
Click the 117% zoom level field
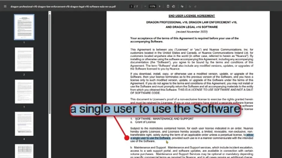point(152,6)
